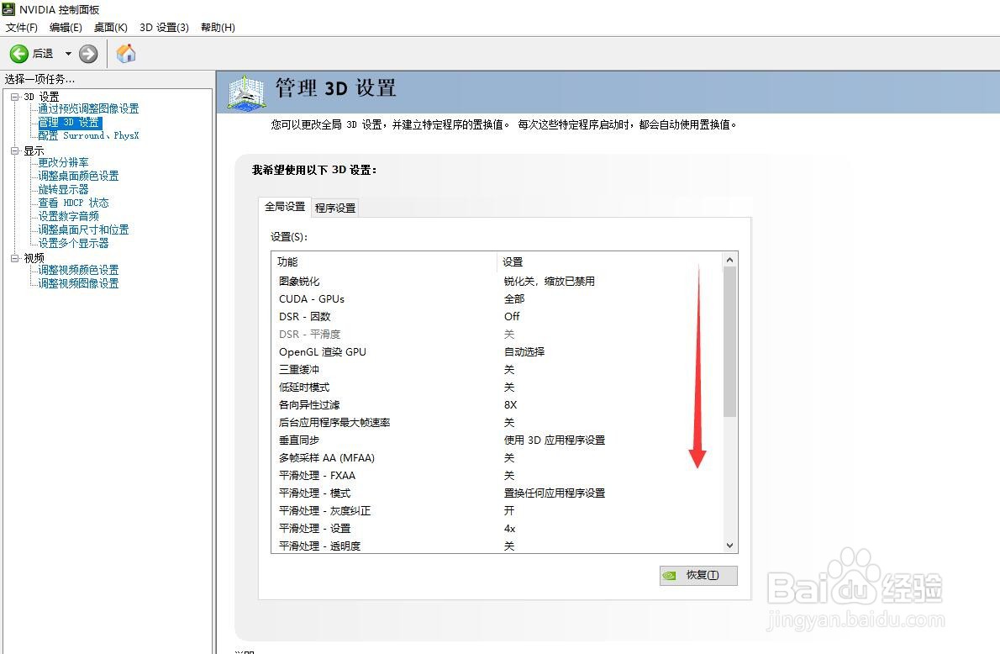
Task: Open the Back history dropdown arrow
Action: coord(68,54)
